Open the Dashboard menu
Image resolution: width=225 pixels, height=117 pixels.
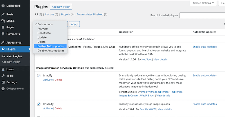coord(13,6)
